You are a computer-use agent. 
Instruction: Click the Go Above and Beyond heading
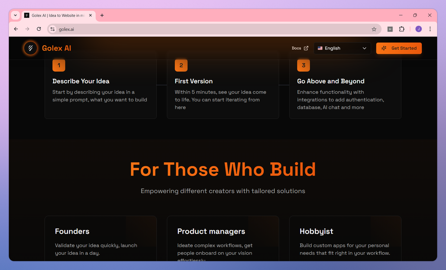pyautogui.click(x=331, y=81)
